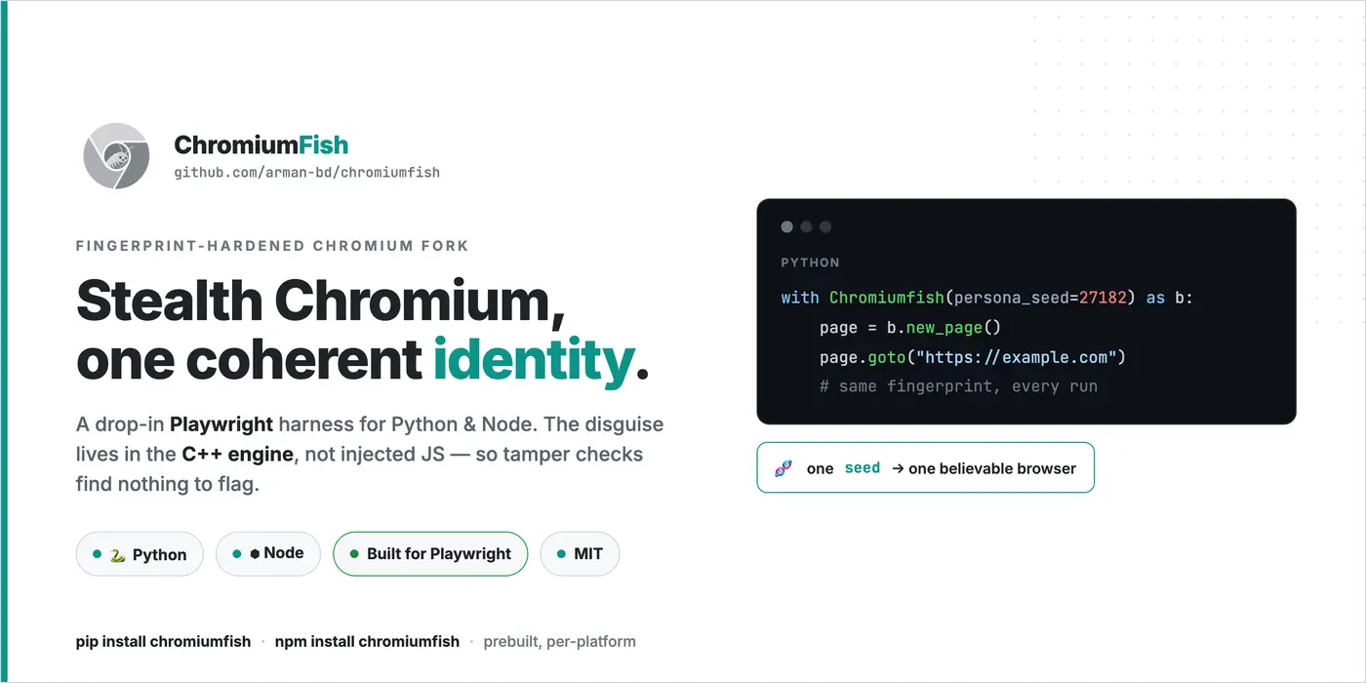Click the MIT license badge
Image resolution: width=1366 pixels, height=683 pixels.
coord(580,553)
